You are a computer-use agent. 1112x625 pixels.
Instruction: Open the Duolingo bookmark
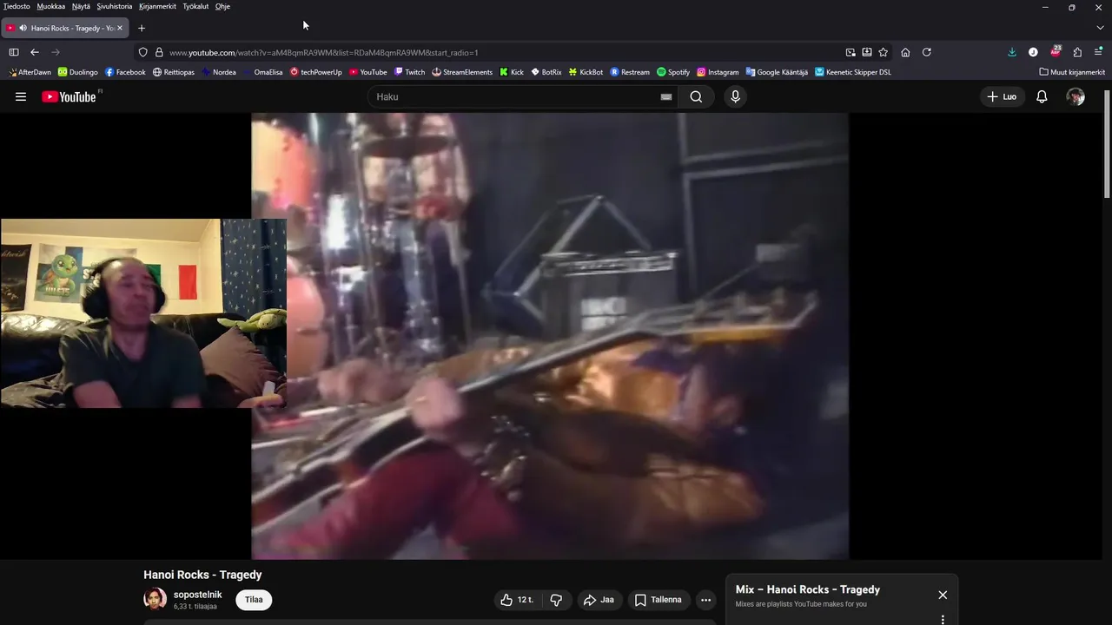(78, 72)
